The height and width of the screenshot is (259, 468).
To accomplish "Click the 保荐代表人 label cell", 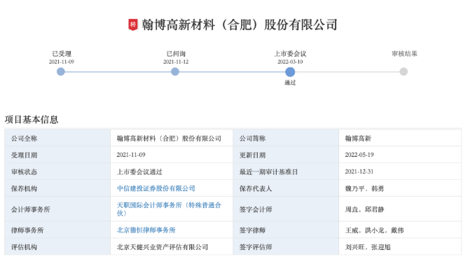I will [x=286, y=188].
